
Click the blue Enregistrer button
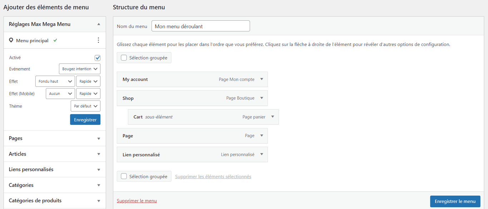click(85, 119)
